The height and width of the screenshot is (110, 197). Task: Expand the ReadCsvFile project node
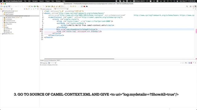point(1,34)
